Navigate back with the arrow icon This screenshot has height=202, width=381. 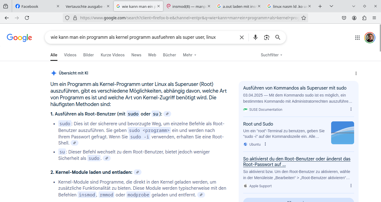click(6, 18)
